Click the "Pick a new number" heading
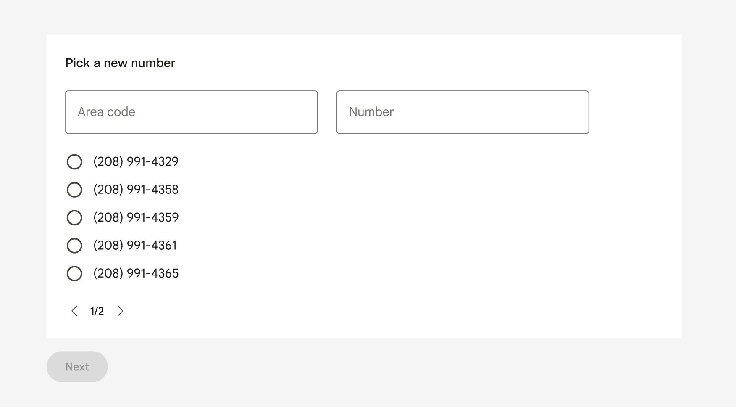The image size is (736, 407). tap(120, 63)
